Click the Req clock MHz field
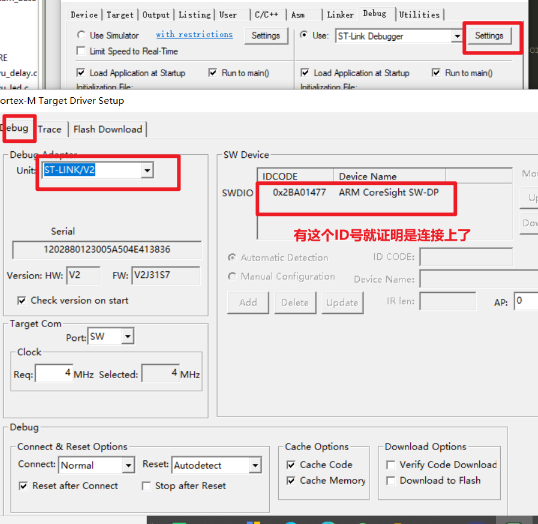This screenshot has height=524, width=538. coord(54,373)
